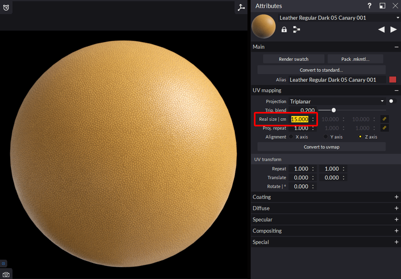401x279 pixels.
Task: Select the X axis alignment radio button
Action: click(x=291, y=136)
